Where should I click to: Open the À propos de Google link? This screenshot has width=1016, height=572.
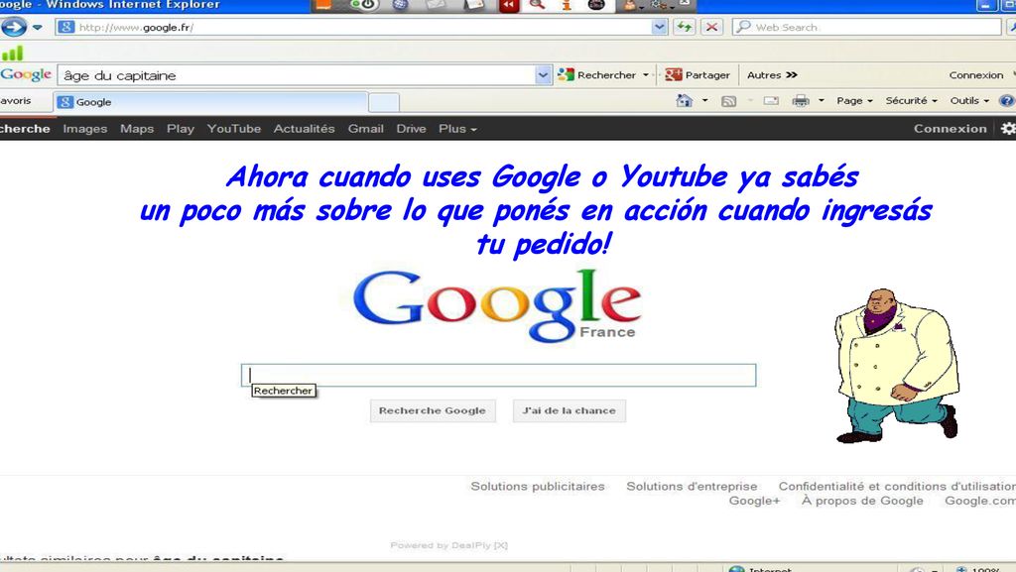pos(862,501)
